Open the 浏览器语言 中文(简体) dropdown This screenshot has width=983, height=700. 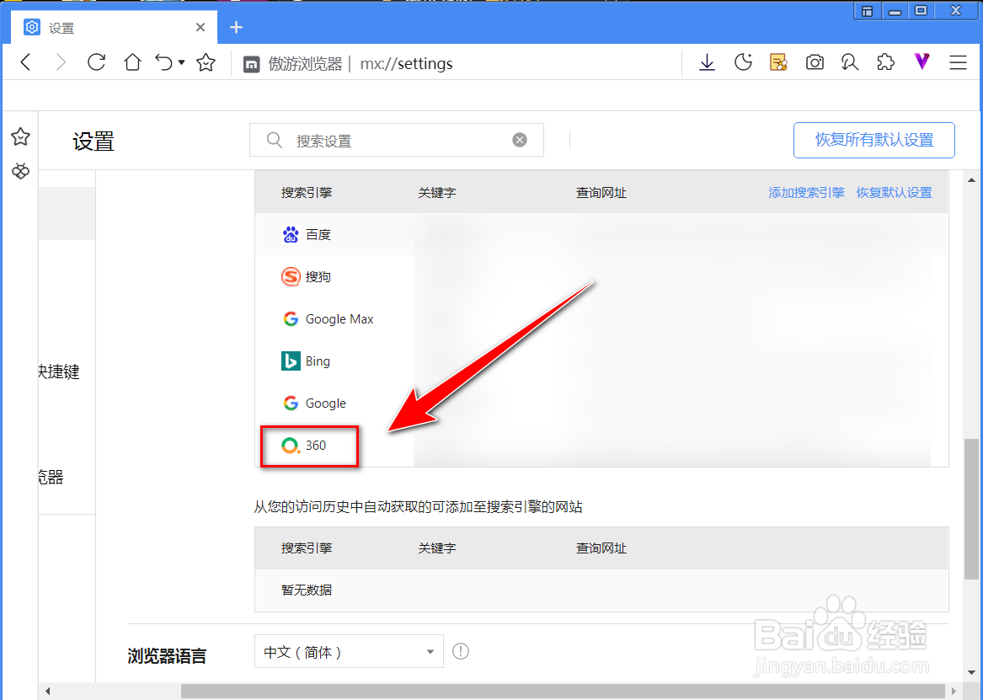click(349, 651)
